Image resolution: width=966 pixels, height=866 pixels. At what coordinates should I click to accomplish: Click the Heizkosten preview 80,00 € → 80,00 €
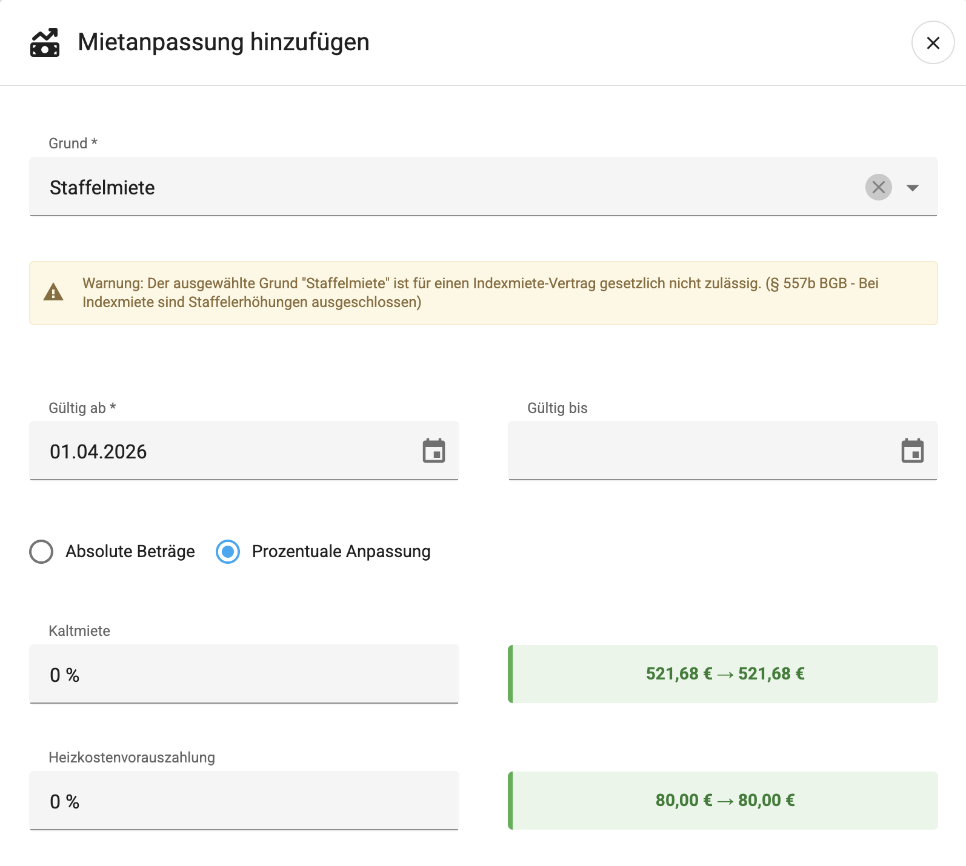(722, 801)
